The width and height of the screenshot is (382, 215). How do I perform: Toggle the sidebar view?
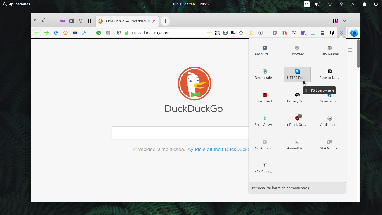coord(313,33)
